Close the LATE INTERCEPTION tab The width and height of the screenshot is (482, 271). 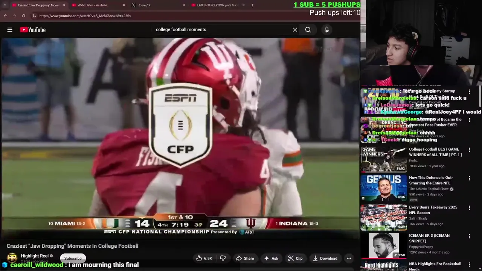coord(243,5)
